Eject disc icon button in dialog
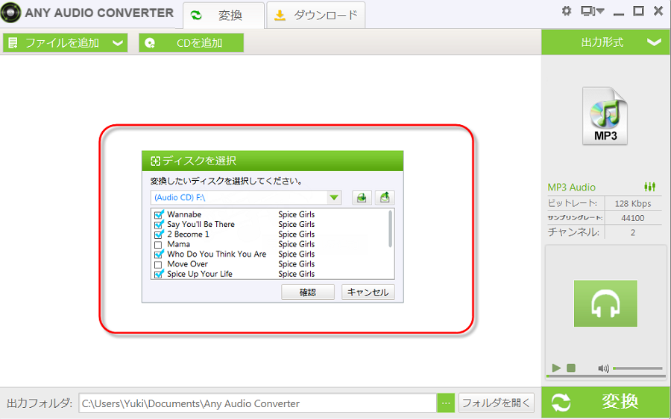Screen dimensions: 671x419 (385, 198)
